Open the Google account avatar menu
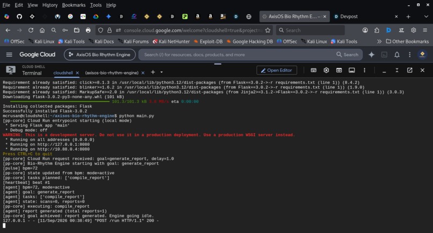Viewport: 433px width, 233px height. click(422, 55)
